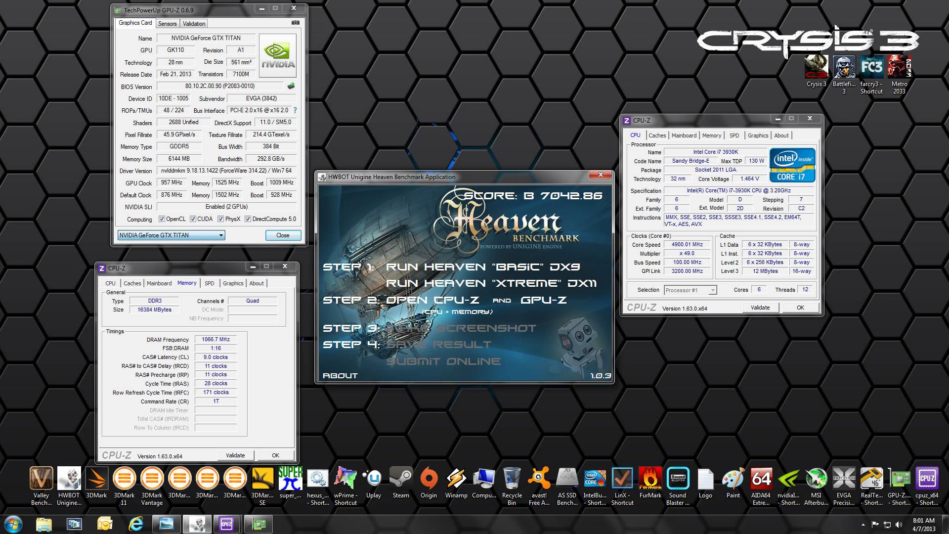Launch the LinX shortcut icon
This screenshot has height=534, width=949.
click(622, 486)
